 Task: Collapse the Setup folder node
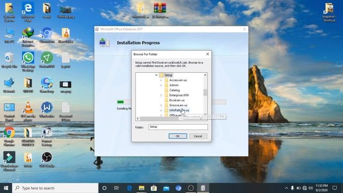(x=156, y=75)
